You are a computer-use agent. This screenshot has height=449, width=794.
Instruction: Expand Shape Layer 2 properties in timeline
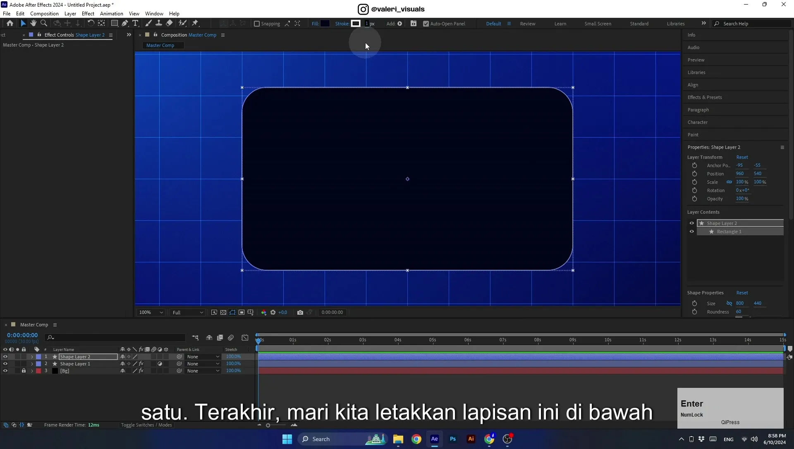(32, 357)
